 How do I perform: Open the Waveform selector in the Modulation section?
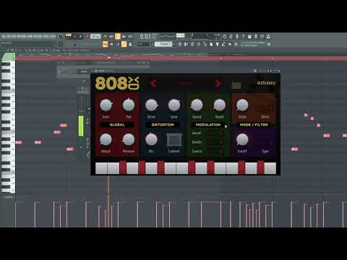215,133
